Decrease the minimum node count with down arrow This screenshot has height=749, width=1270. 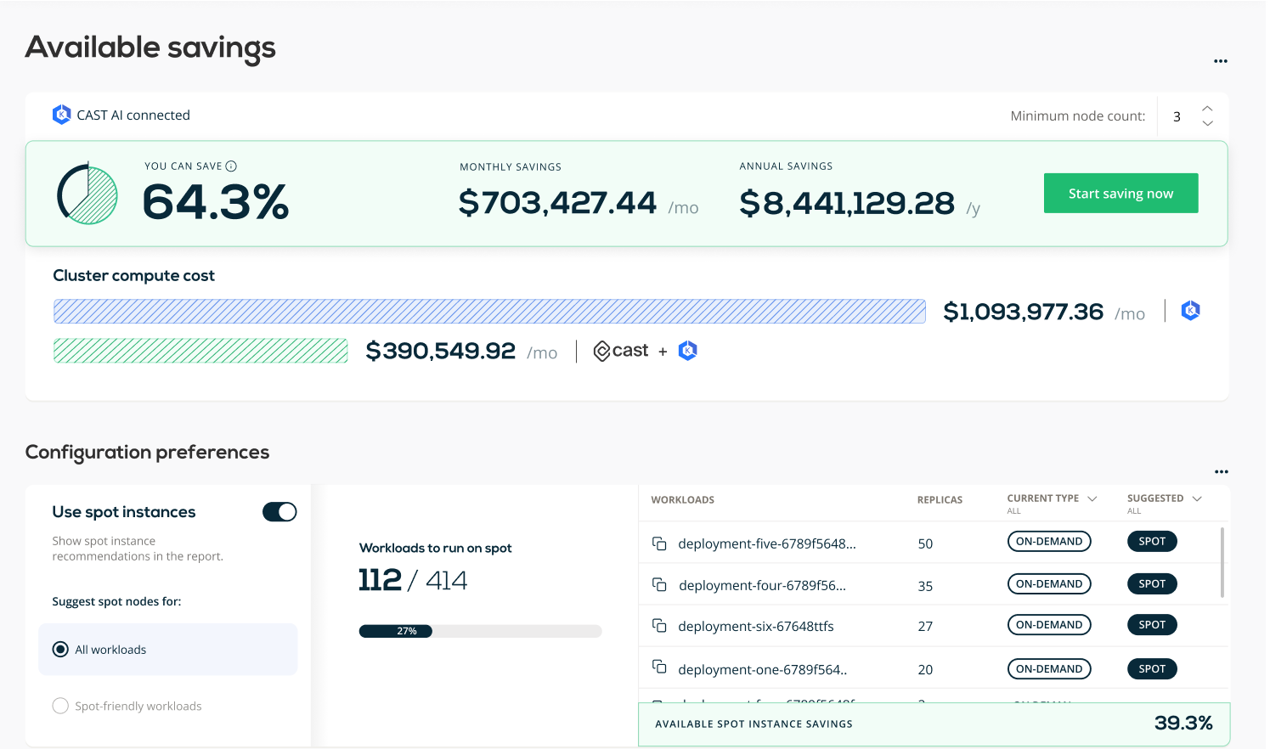click(1207, 124)
